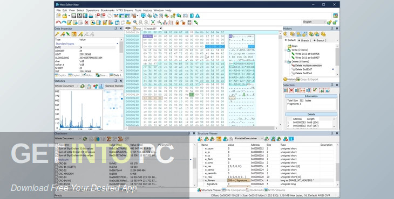Screen dimensions: 394x199
Task: Open the History branch tabs overflow arrow
Action: coord(337,40)
